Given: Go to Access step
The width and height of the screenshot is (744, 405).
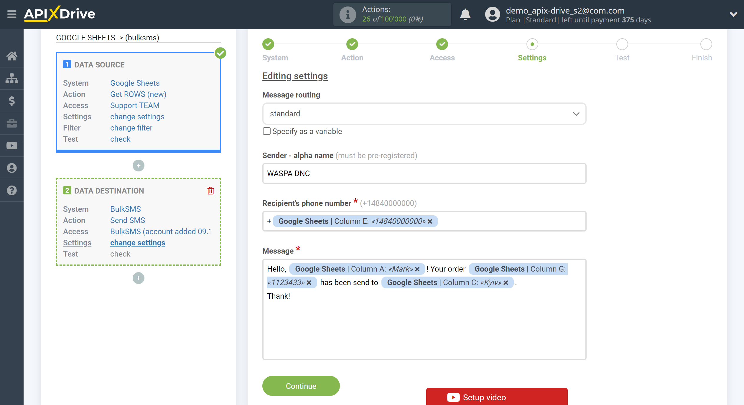Looking at the screenshot, I should 442,44.
